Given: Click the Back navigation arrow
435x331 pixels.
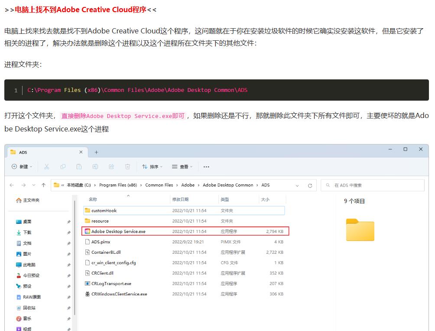Looking at the screenshot, I should pyautogui.click(x=12, y=185).
